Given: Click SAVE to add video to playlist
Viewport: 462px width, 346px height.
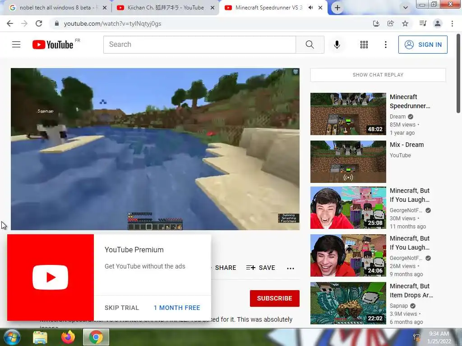Looking at the screenshot, I should coord(261,268).
